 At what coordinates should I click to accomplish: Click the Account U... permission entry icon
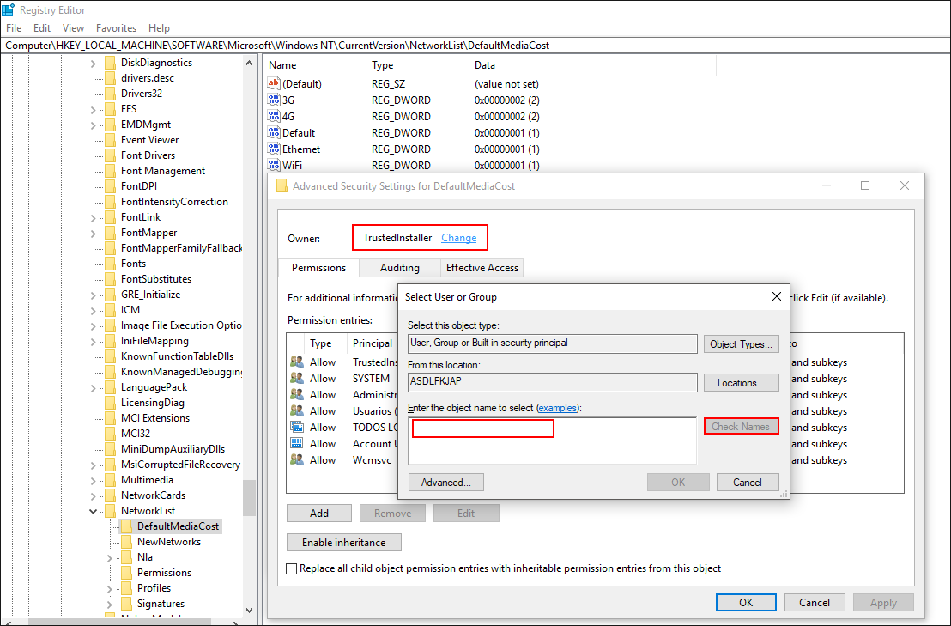pos(297,443)
